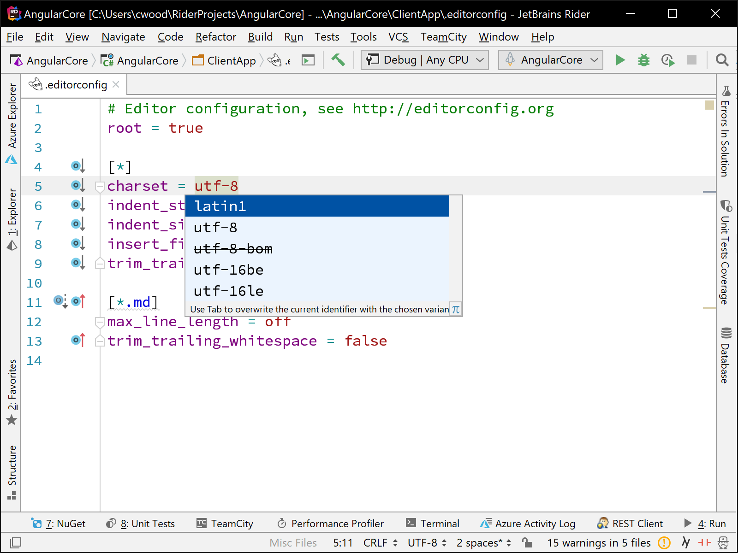
Task: Select the .editorconfig editor tab
Action: pos(75,85)
